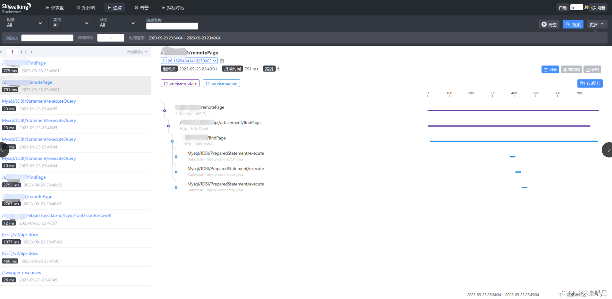Open the 告警 alarm tab
612x299 pixels.
coord(142,8)
